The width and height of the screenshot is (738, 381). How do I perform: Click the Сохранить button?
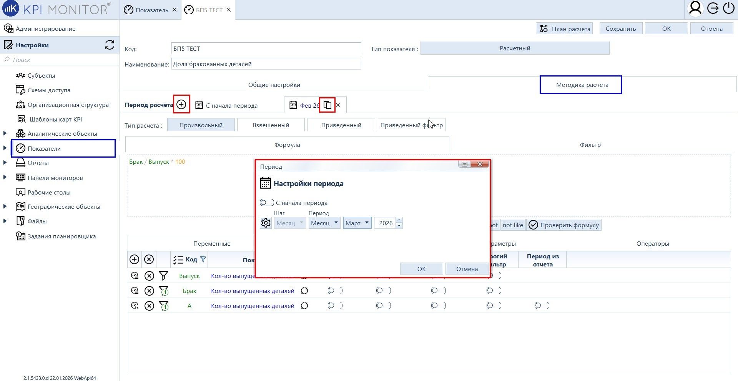point(621,28)
